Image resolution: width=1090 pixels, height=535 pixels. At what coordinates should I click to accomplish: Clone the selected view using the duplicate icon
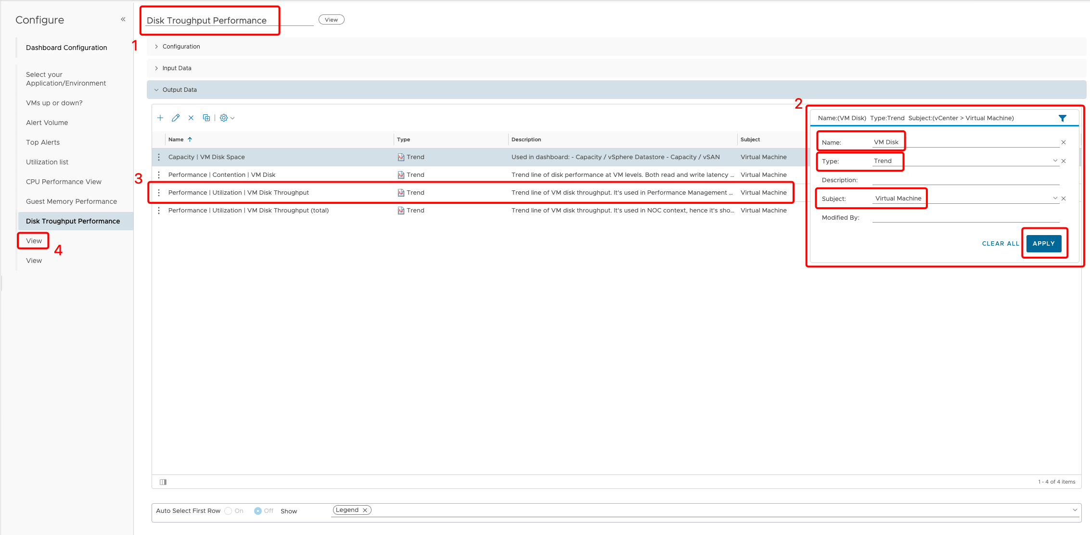(206, 117)
